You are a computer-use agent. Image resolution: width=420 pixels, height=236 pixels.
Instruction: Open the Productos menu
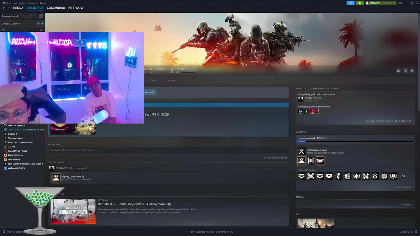[x=33, y=3]
